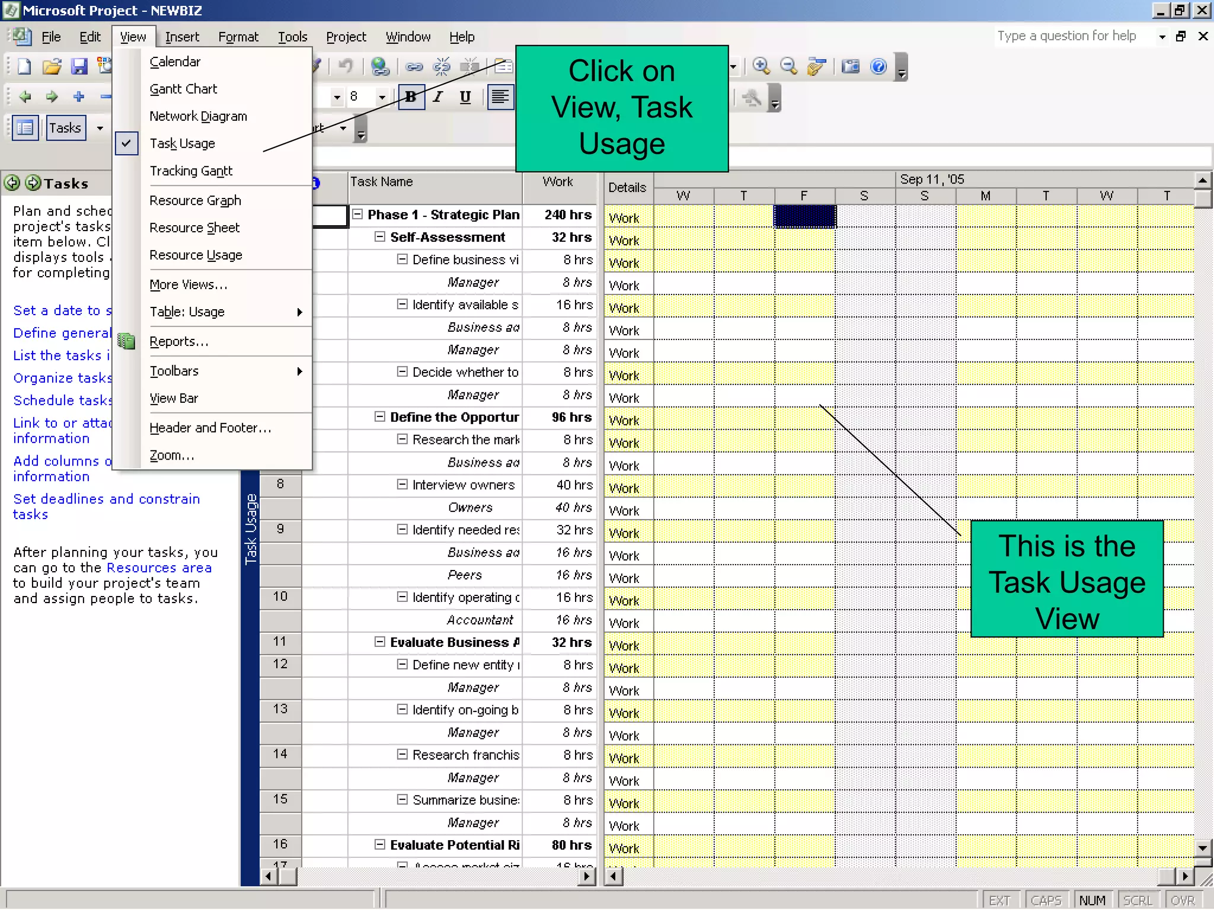Open the Resources area link
Image resolution: width=1214 pixels, height=910 pixels.
coord(159,568)
